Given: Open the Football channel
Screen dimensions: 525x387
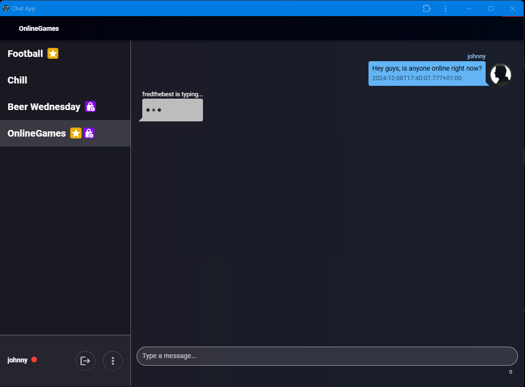Looking at the screenshot, I should pyautogui.click(x=25, y=53).
